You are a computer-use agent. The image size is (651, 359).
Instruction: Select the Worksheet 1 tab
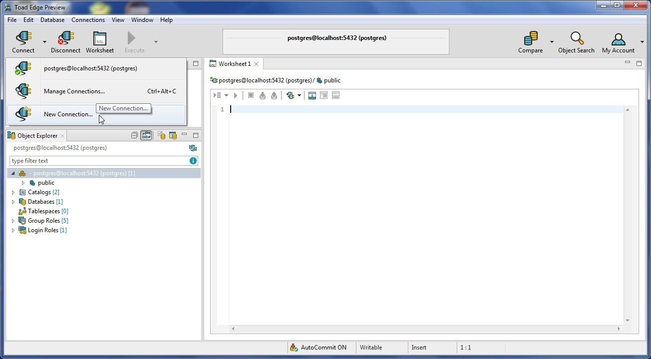[234, 64]
